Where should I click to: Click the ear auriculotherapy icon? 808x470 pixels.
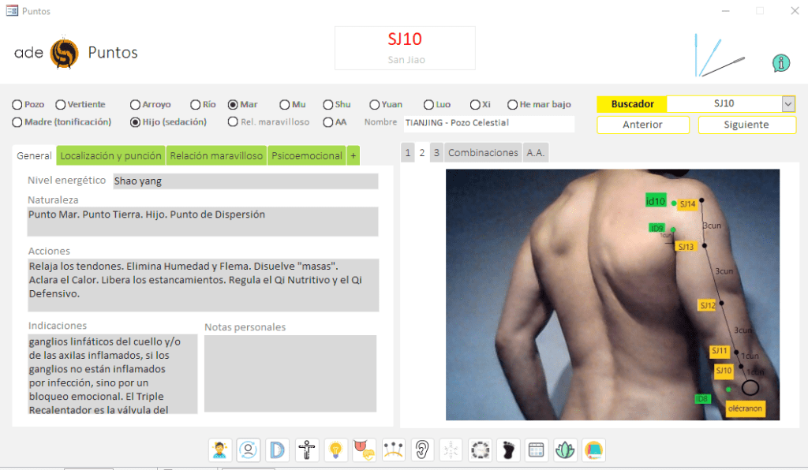pyautogui.click(x=421, y=450)
